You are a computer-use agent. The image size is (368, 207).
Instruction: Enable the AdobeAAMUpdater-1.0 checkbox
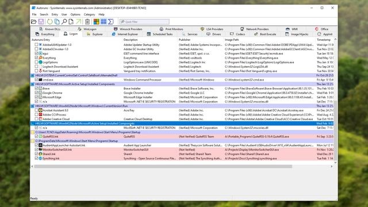tap(36, 45)
